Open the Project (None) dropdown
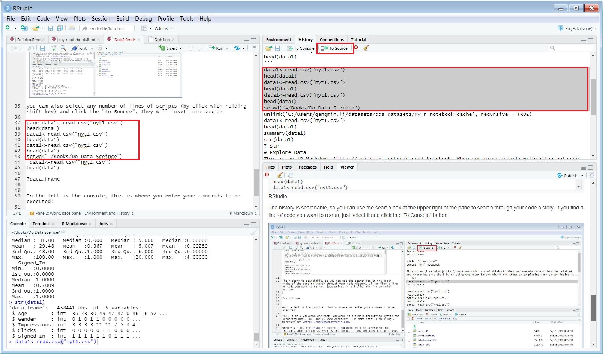 (577, 28)
